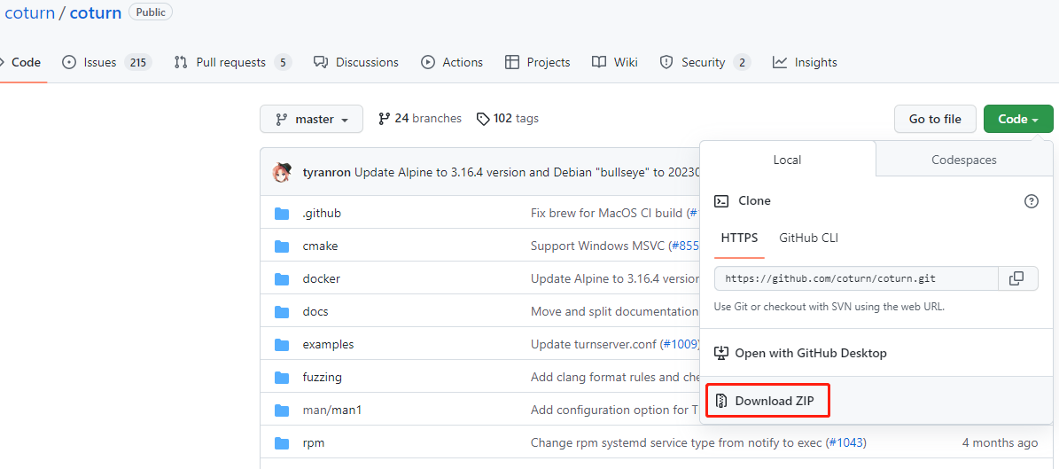Open the rpm folder name
Screen dimensions: 1059x469
coord(314,443)
